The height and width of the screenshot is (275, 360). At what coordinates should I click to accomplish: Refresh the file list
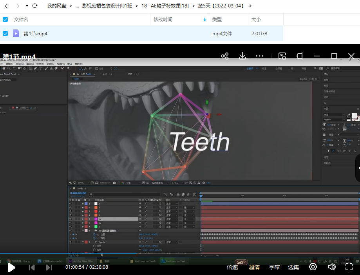tap(35, 6)
